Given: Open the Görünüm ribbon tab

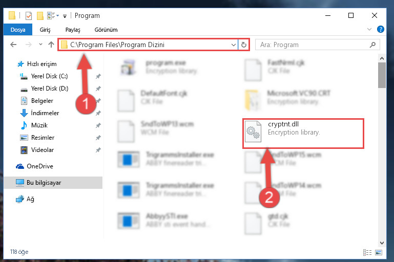Looking at the screenshot, I should [x=106, y=30].
